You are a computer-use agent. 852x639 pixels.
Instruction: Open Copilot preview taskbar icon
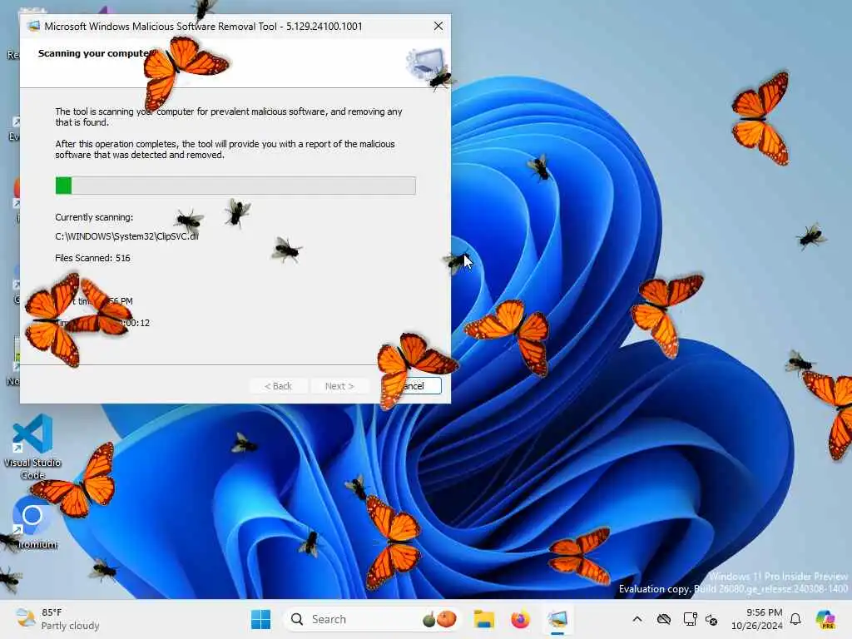click(825, 619)
